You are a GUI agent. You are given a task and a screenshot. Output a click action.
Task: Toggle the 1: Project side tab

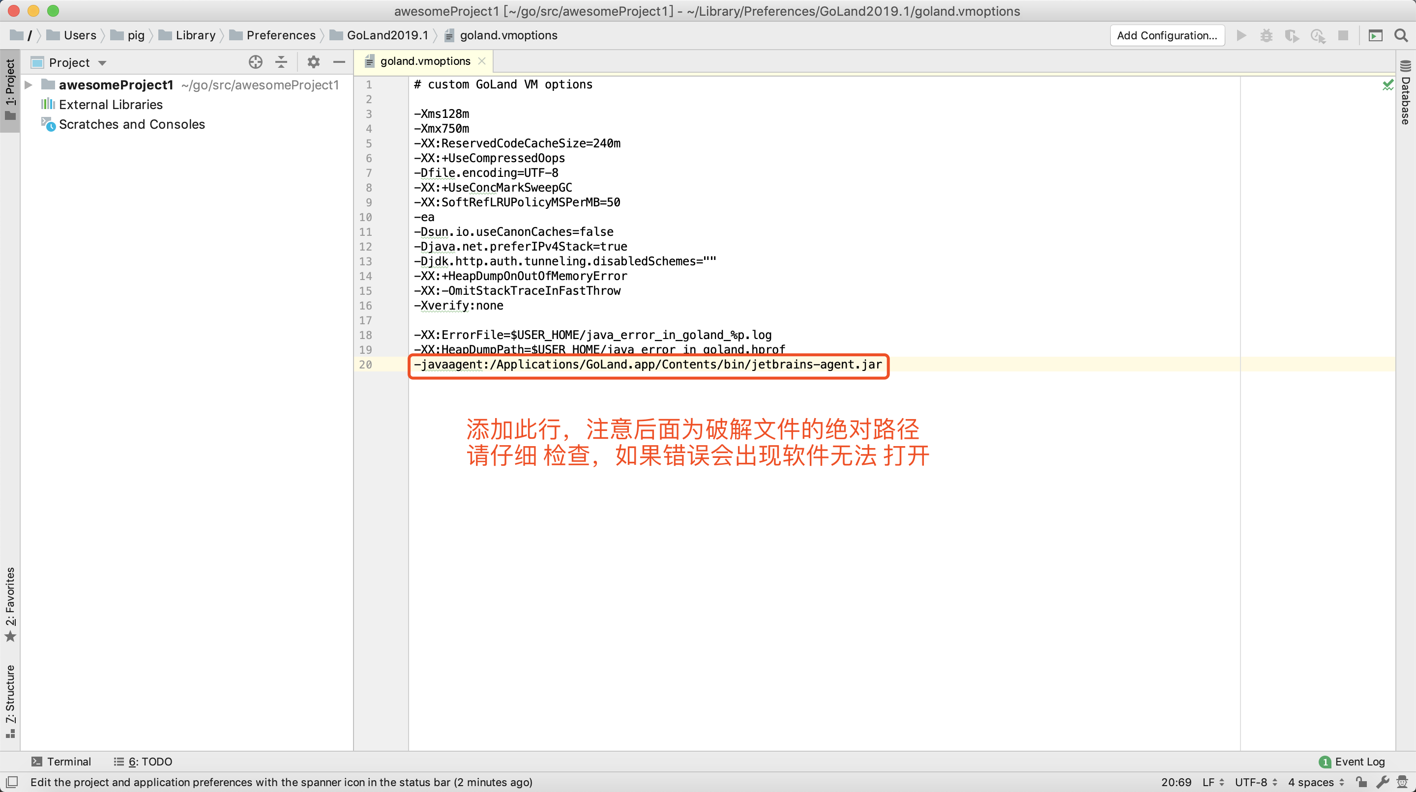pos(10,90)
